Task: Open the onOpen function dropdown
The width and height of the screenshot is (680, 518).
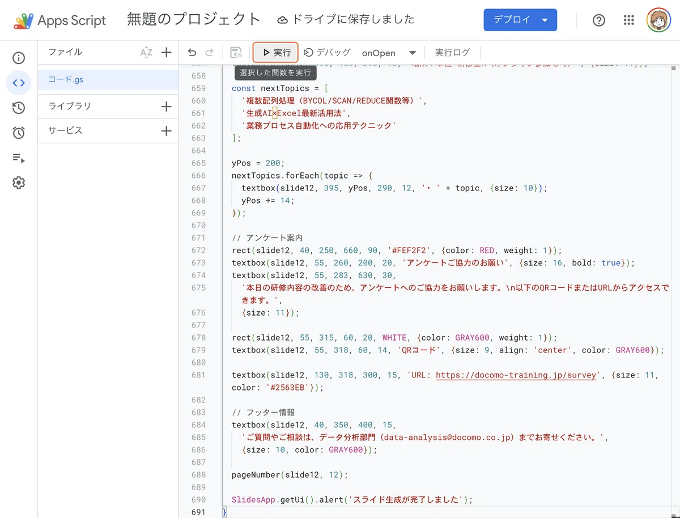Action: point(389,53)
